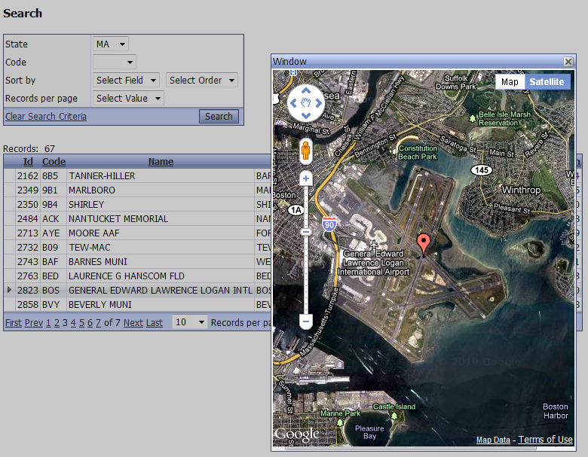Click the Castle Island label on the map
The height and width of the screenshot is (457, 588).
pyautogui.click(x=394, y=407)
